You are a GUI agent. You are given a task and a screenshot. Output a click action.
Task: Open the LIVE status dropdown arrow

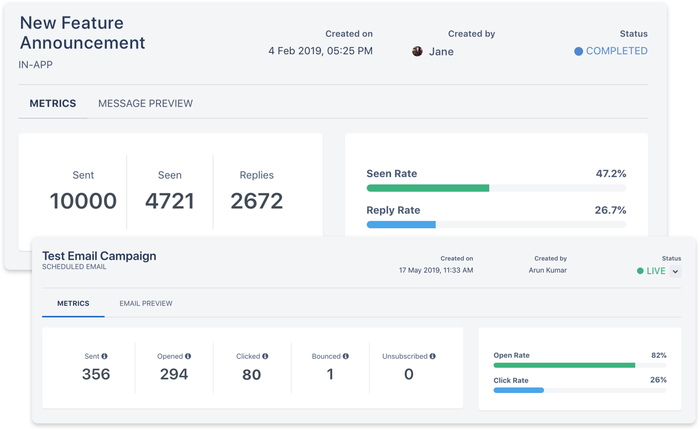675,271
